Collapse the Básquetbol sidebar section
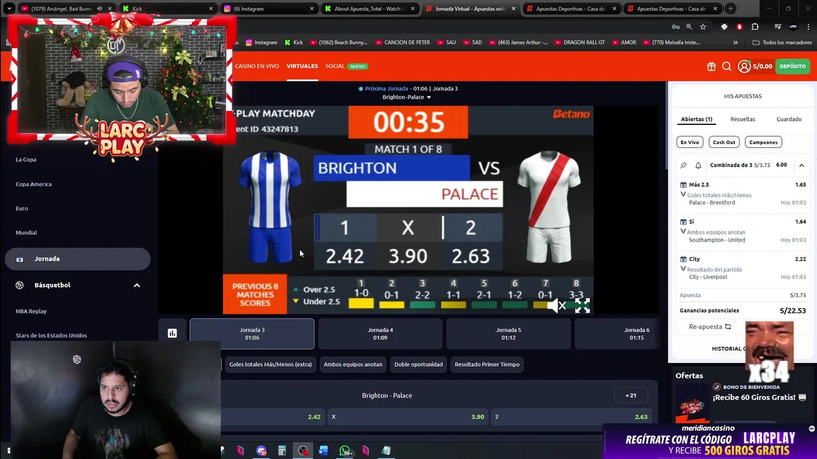This screenshot has height=459, width=817. (x=137, y=285)
